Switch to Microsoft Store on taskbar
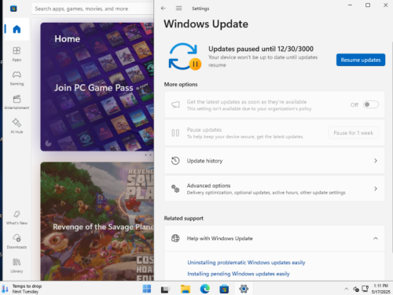 [224, 289]
